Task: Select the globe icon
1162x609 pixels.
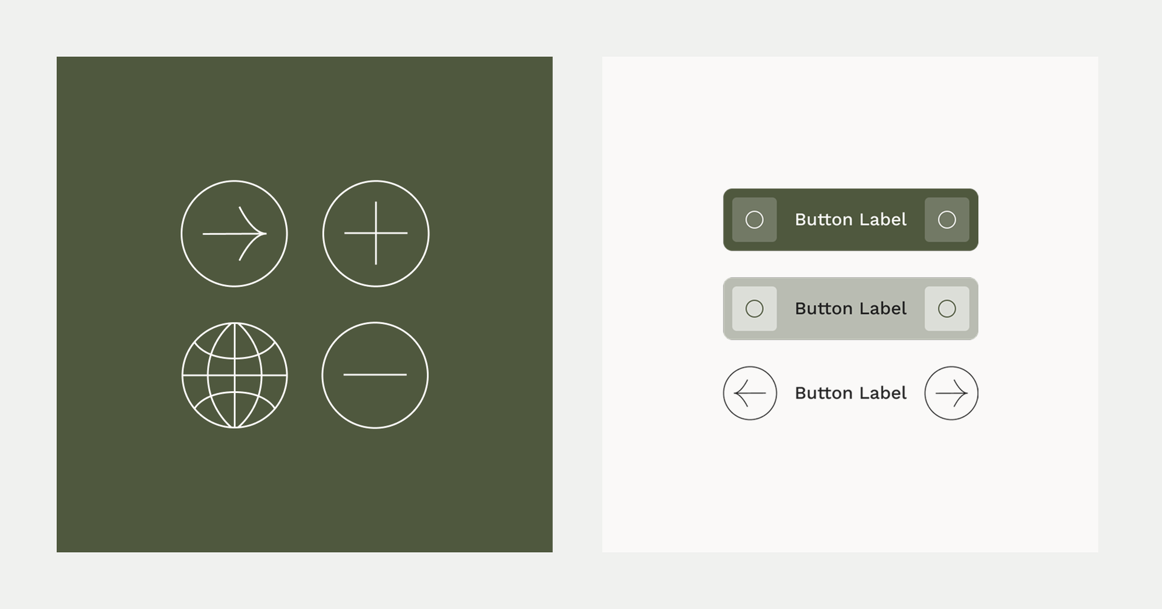Action: pyautogui.click(x=235, y=375)
